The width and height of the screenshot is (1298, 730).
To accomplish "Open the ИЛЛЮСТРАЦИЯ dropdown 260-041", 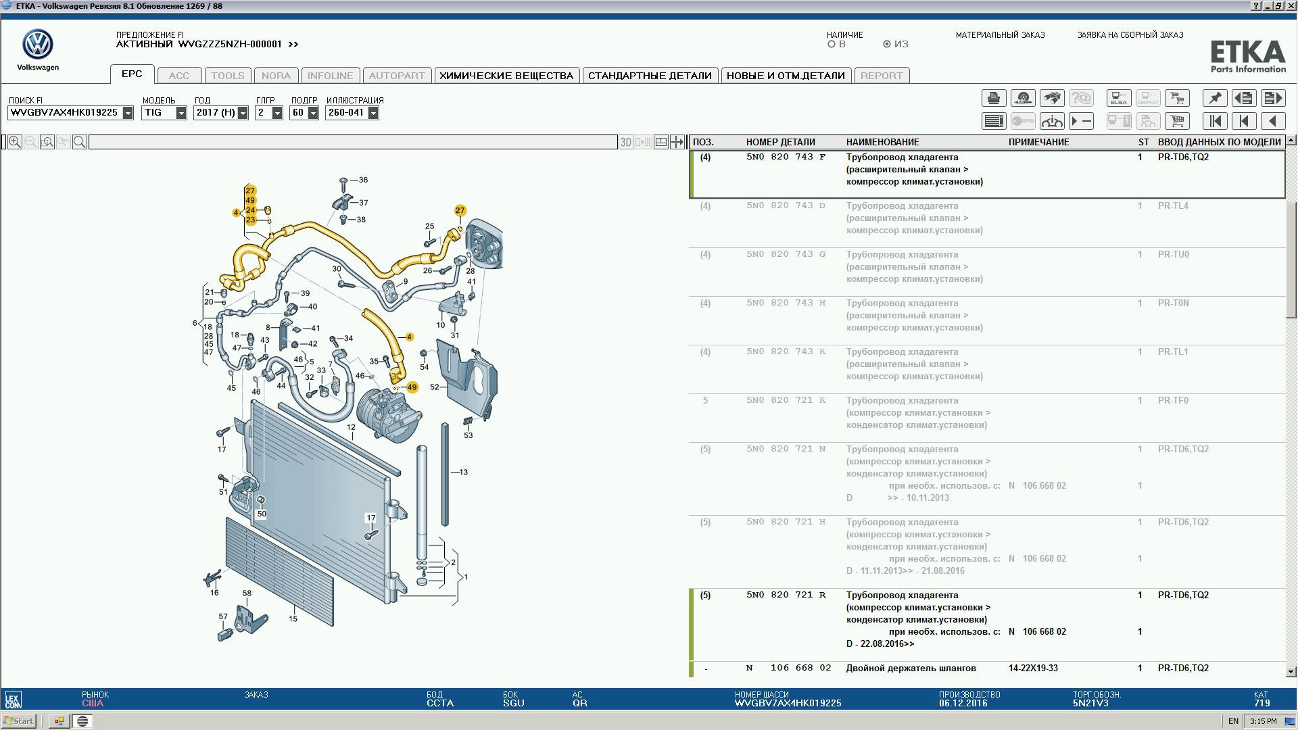I will [372, 113].
